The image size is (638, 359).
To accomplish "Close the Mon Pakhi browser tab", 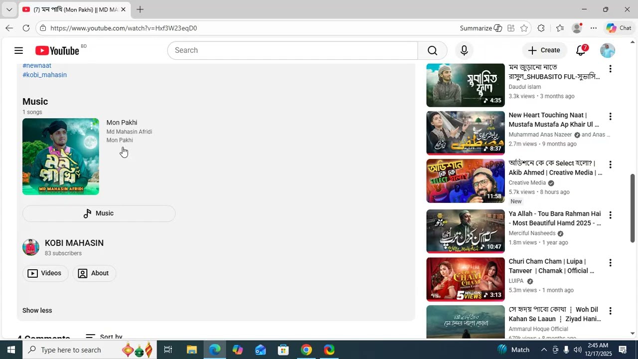I will click(x=123, y=9).
